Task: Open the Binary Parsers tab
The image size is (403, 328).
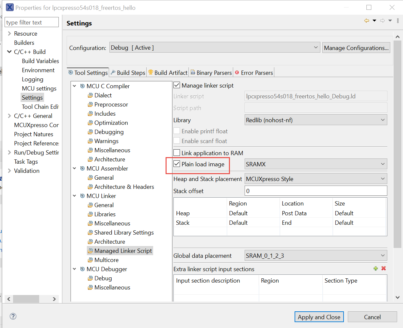Action: 211,73
